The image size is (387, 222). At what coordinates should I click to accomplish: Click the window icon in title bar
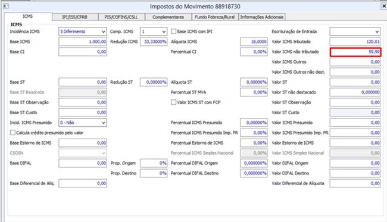point(6,6)
